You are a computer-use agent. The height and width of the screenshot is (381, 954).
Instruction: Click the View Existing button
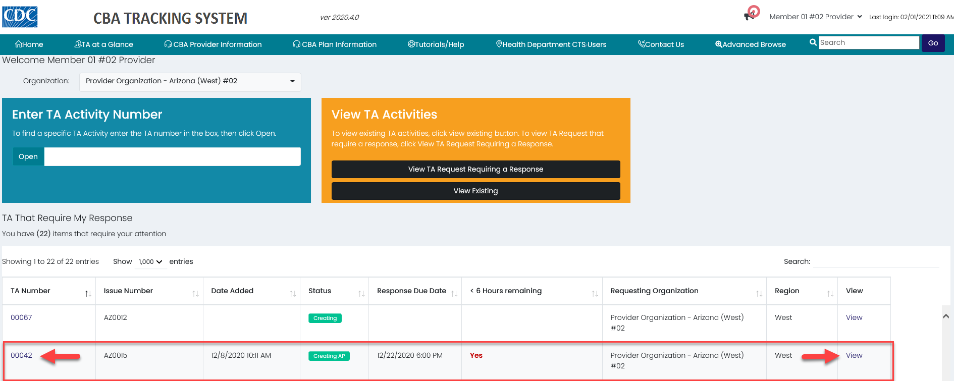(475, 191)
